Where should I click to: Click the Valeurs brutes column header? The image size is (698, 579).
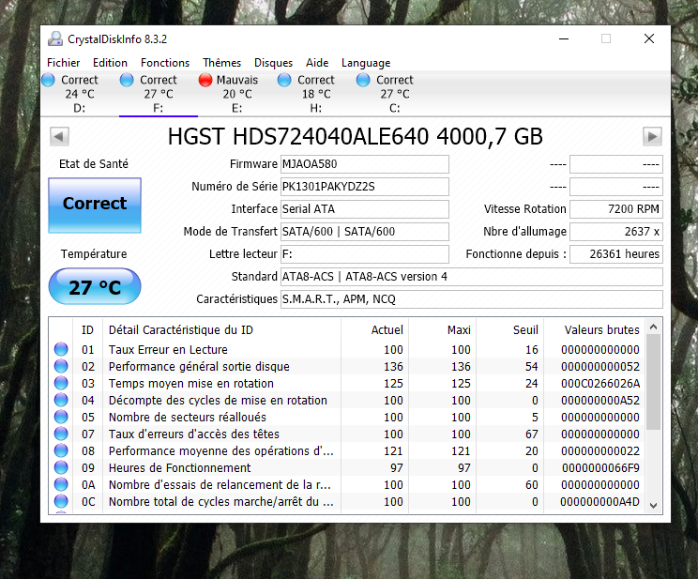(x=594, y=330)
